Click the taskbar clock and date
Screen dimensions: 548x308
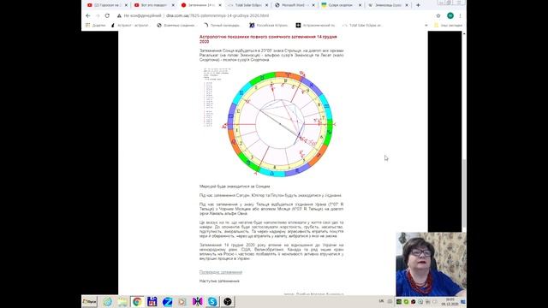coord(449,302)
